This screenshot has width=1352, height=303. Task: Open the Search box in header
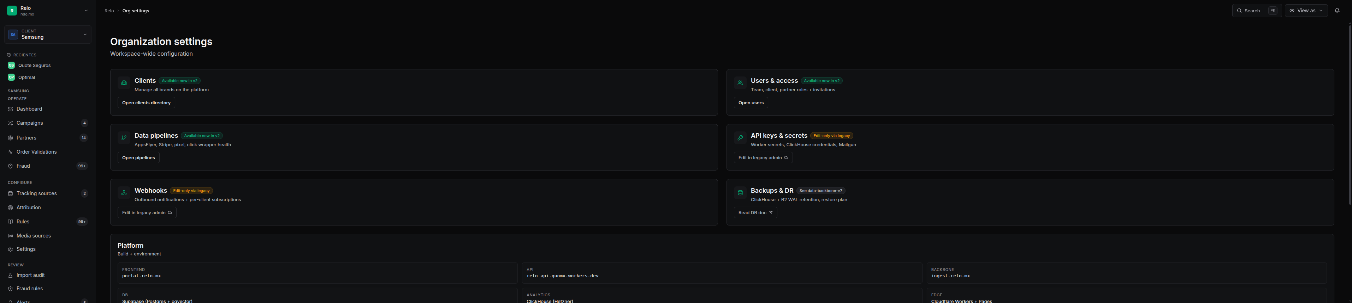click(x=1257, y=11)
